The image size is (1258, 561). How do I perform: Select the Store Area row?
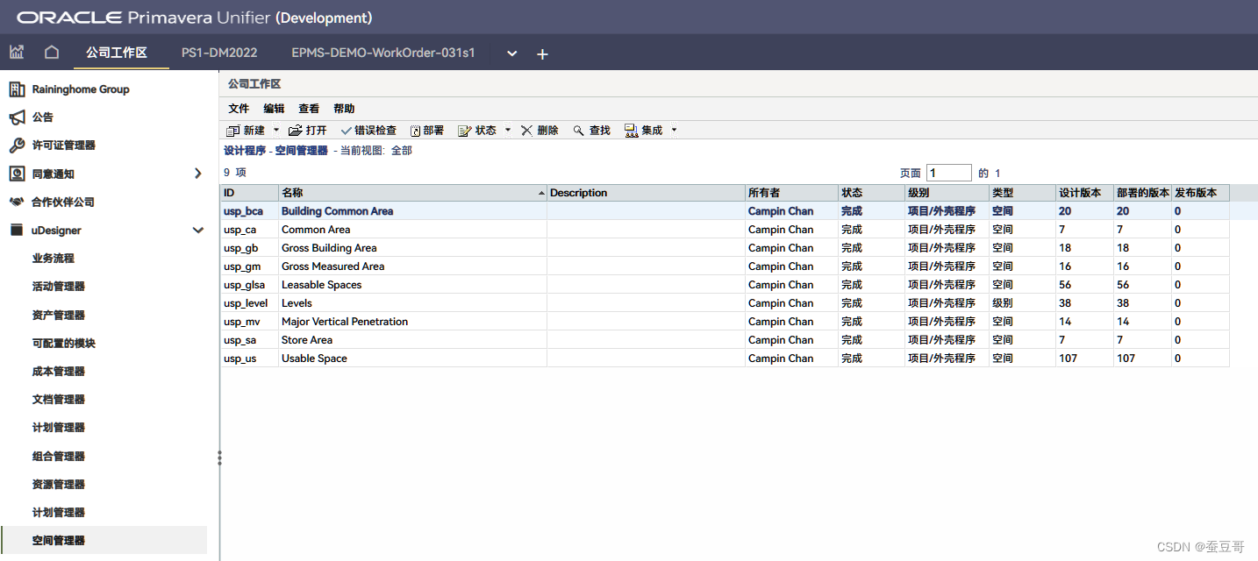click(725, 340)
